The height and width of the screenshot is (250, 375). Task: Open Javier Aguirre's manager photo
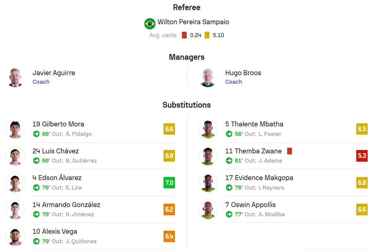tap(15, 78)
